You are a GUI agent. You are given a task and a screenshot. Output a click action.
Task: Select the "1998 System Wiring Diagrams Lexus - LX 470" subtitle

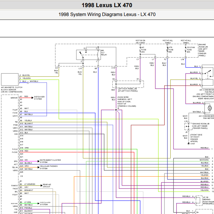point(107,14)
